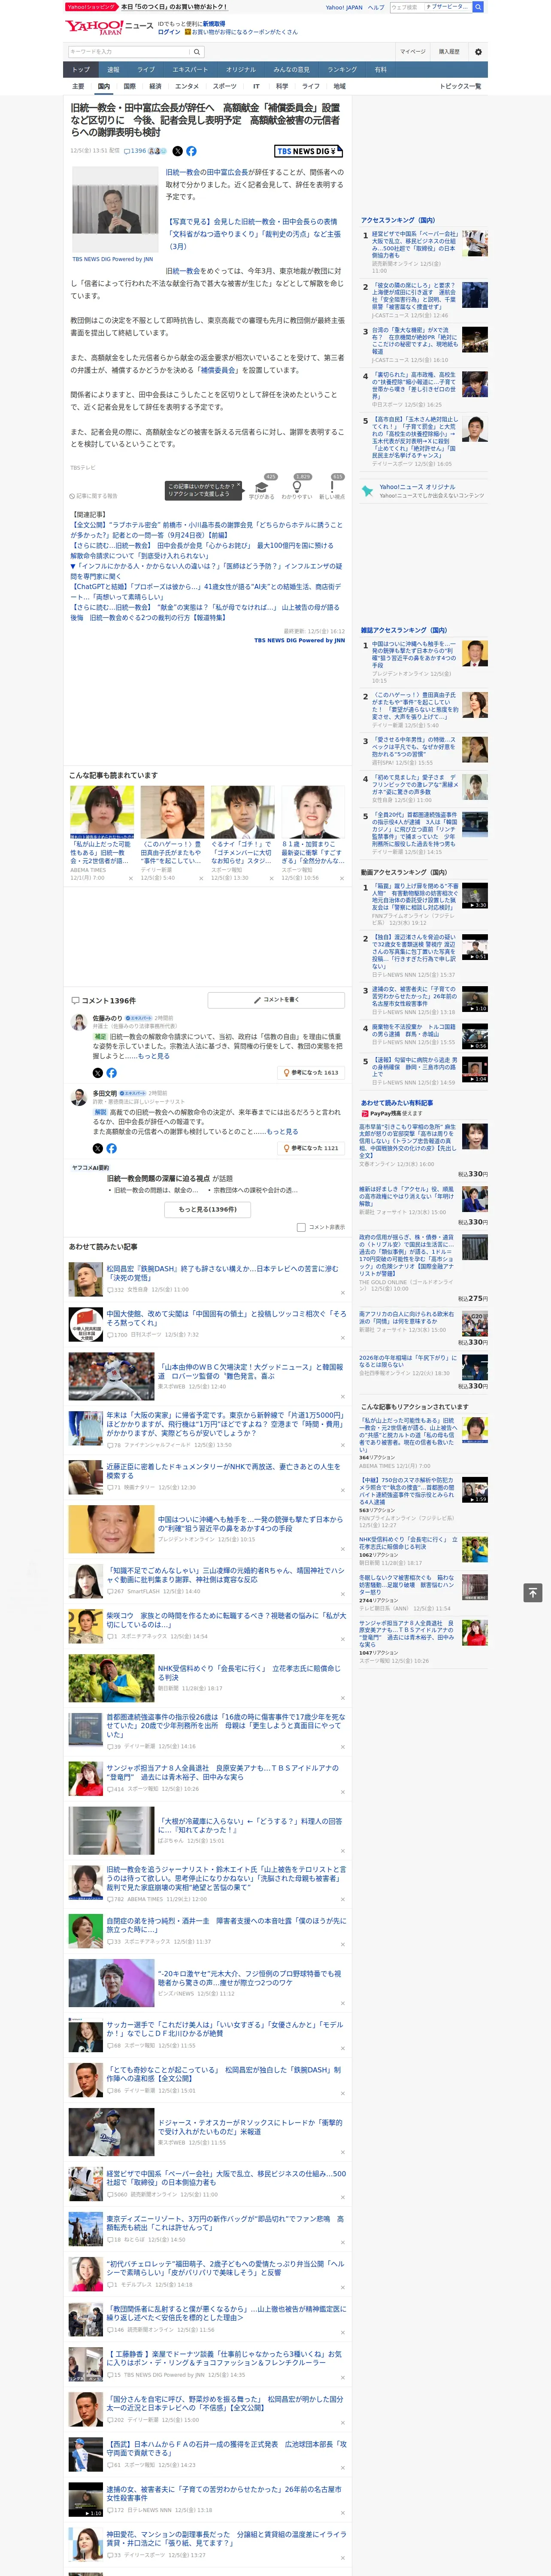This screenshot has width=551, height=2576.
Task: Click the Yahoo!ショッピング badge at top
Action: click(91, 7)
